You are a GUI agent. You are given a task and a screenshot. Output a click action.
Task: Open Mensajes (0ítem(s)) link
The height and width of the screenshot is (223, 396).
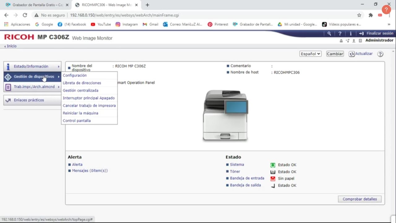[x=90, y=171]
